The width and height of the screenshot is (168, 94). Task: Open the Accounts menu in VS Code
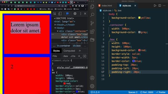tap(92, 78)
